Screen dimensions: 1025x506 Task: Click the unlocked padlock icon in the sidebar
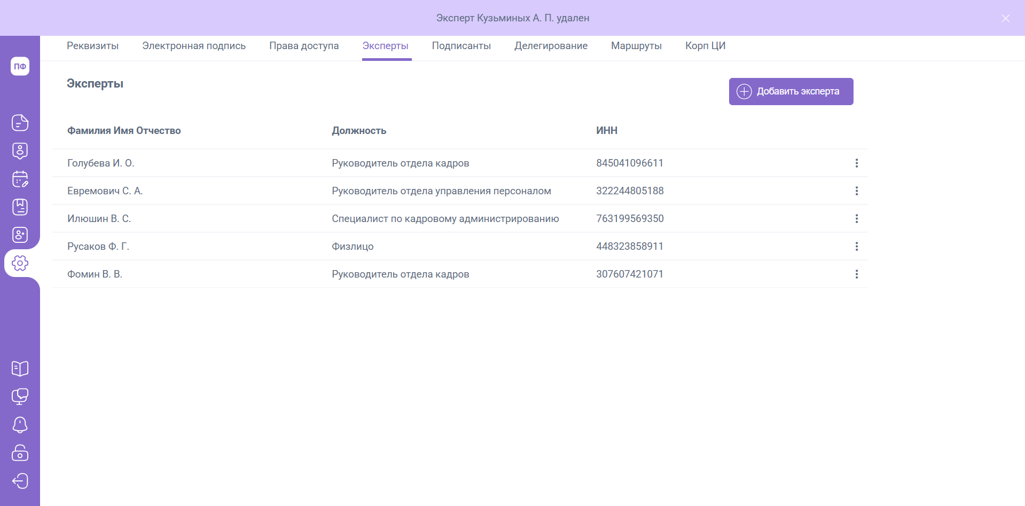pyautogui.click(x=20, y=453)
